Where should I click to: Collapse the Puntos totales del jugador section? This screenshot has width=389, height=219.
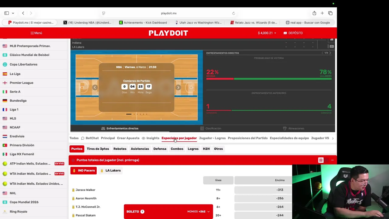pos(332,160)
